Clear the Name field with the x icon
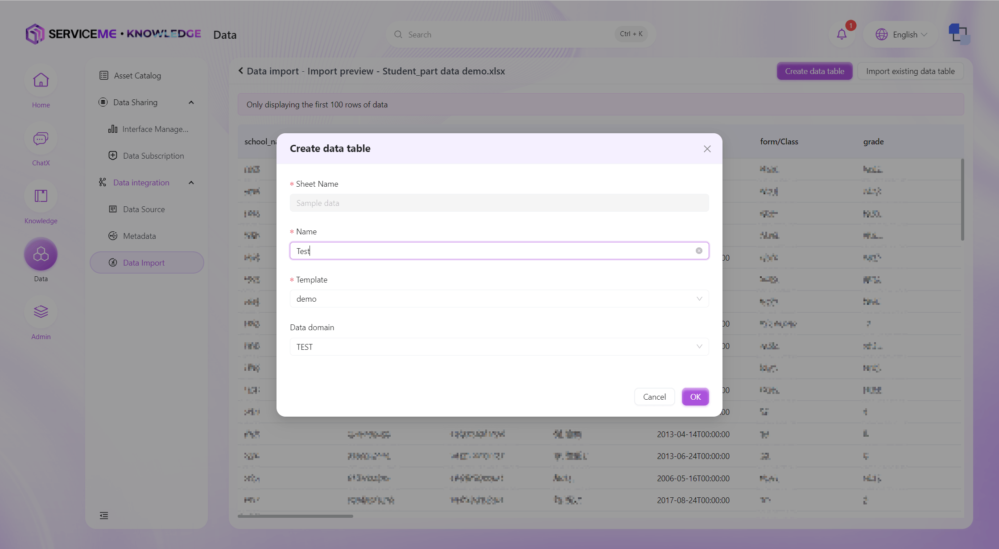 [x=699, y=251]
